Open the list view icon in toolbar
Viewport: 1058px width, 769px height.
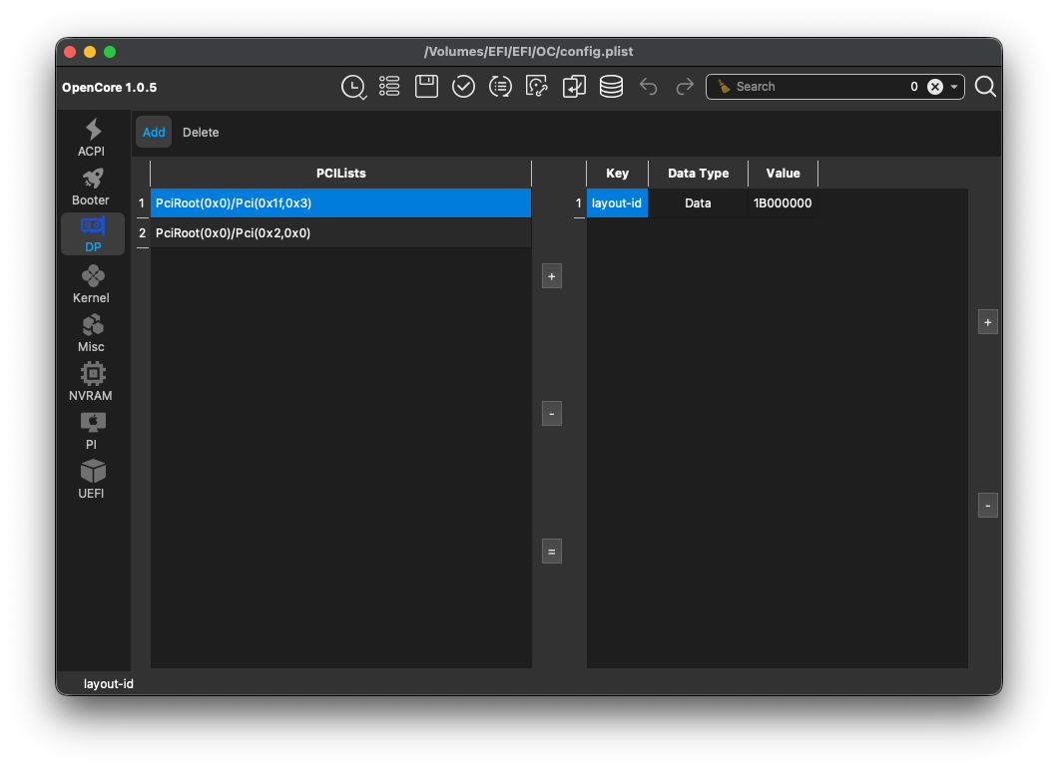point(389,87)
